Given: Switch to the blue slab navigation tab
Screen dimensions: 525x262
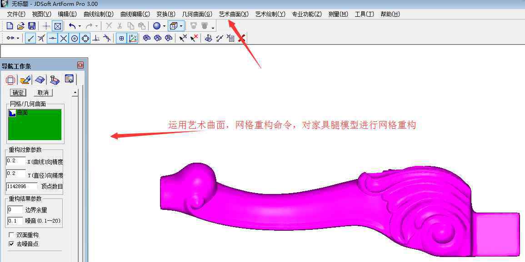Looking at the screenshot, I should 40,80.
